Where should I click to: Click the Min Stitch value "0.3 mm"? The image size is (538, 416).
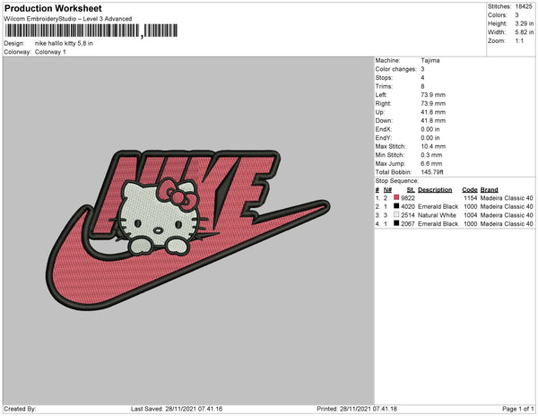(431, 155)
